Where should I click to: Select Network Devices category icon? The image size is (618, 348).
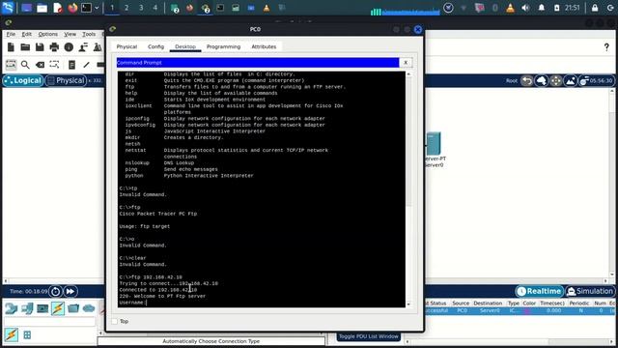[12, 308]
